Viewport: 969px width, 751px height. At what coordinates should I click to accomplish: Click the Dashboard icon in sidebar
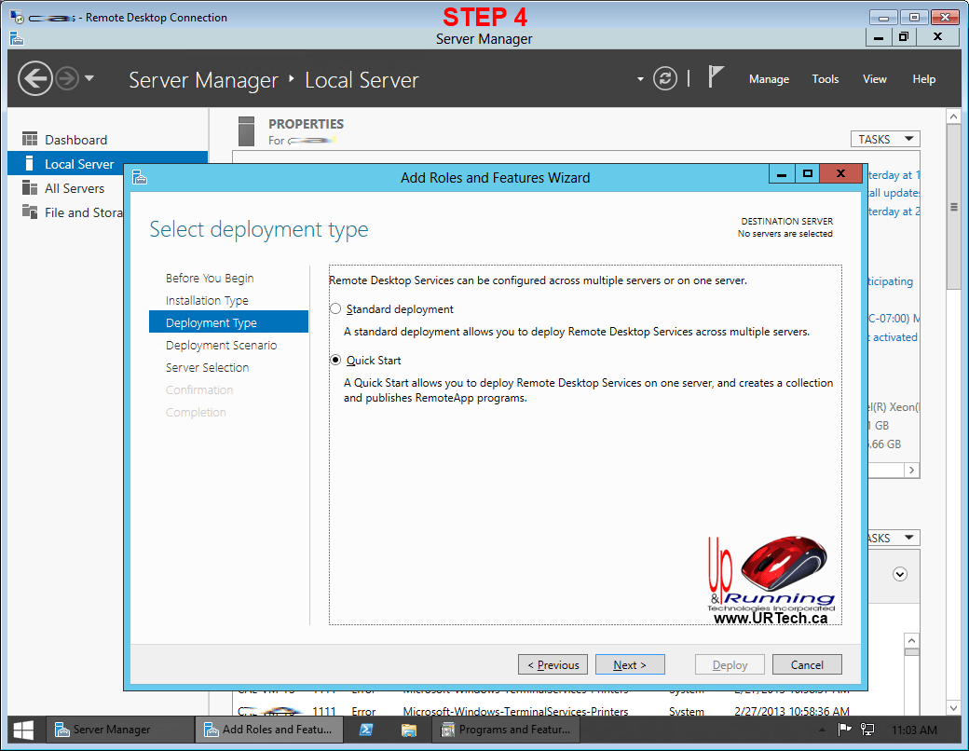[x=30, y=140]
